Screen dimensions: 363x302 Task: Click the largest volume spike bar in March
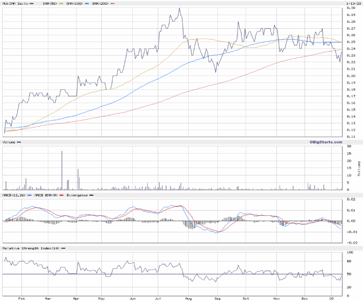click(62, 170)
